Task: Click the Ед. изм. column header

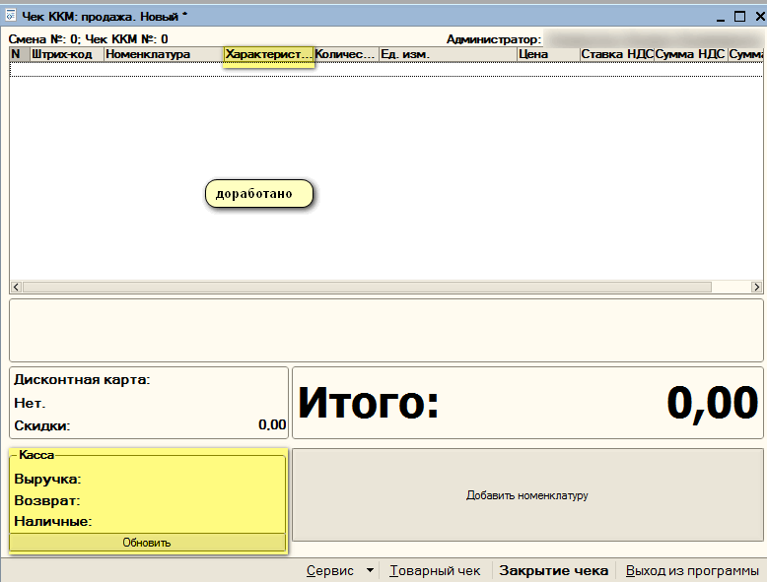Action: pyautogui.click(x=447, y=54)
